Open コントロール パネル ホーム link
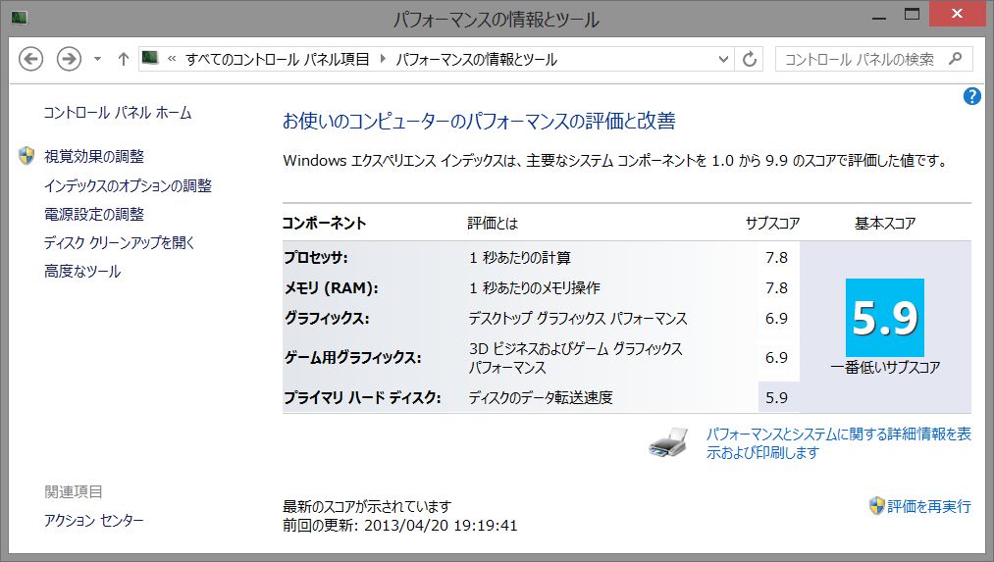994x562 pixels. click(x=118, y=113)
